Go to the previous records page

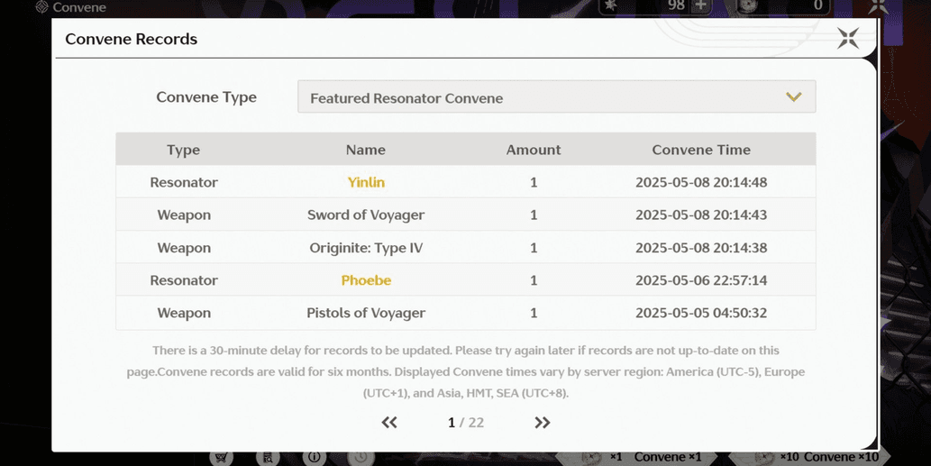pos(389,423)
